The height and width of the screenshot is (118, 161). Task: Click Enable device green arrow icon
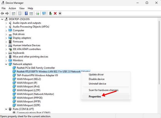(51, 13)
